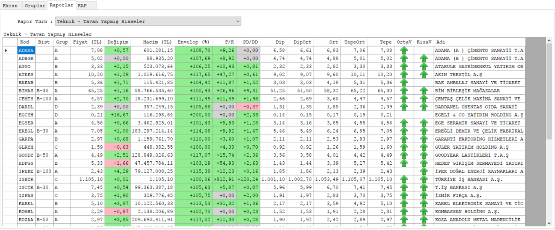Click the OrtaV up arrow in KOMHL row

pos(404,212)
